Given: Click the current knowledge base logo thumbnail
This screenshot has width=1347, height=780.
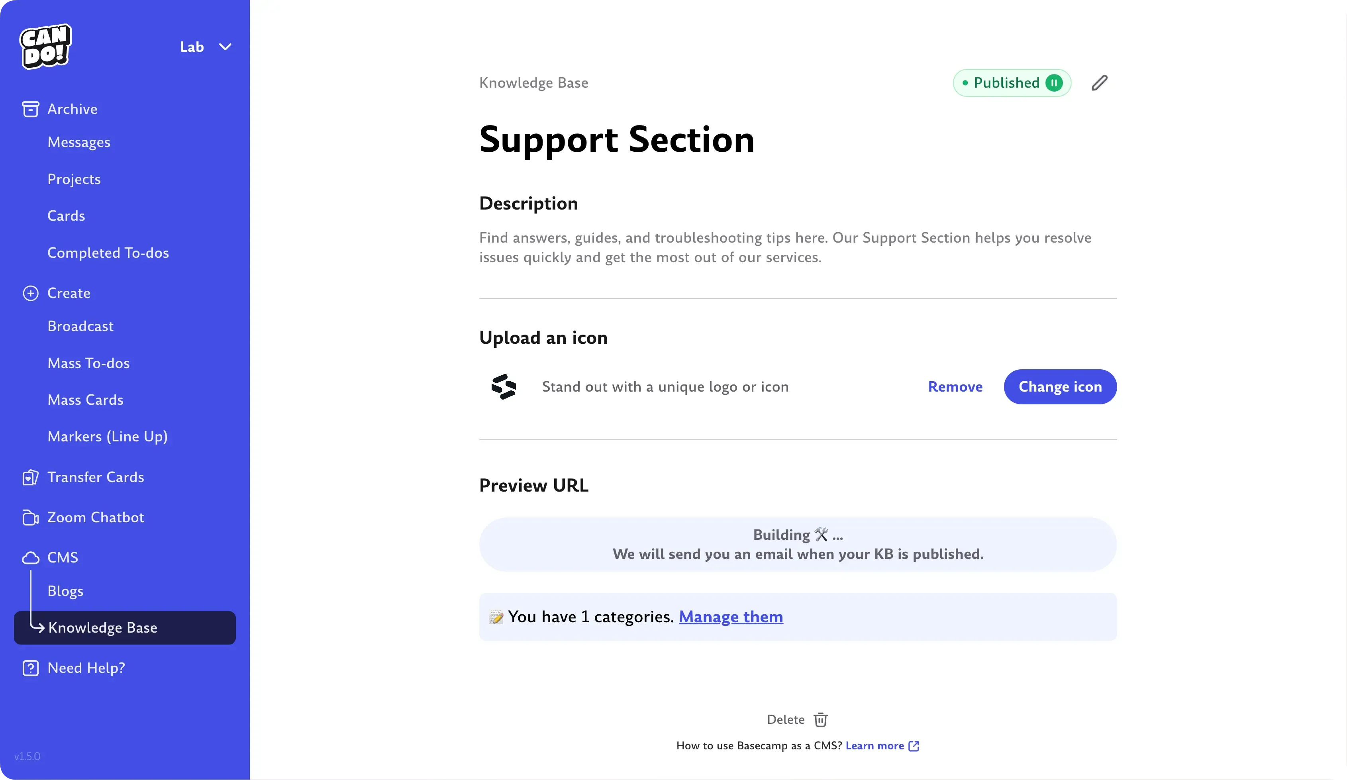Looking at the screenshot, I should pos(503,386).
